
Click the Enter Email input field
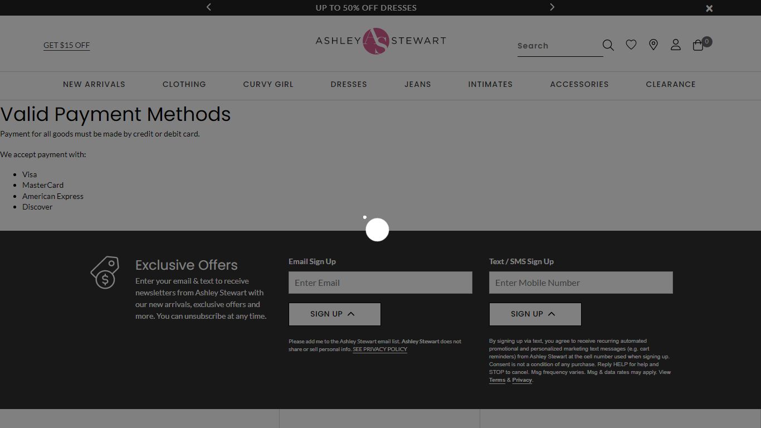[380, 283]
